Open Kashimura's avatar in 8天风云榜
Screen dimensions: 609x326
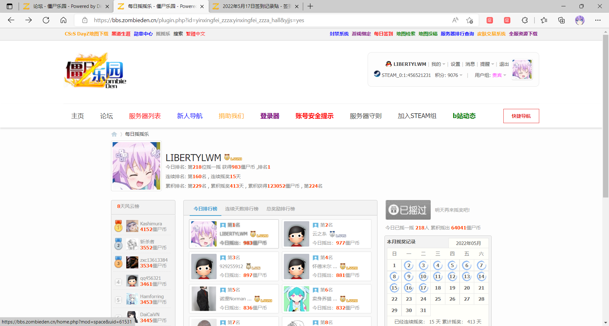click(x=132, y=226)
